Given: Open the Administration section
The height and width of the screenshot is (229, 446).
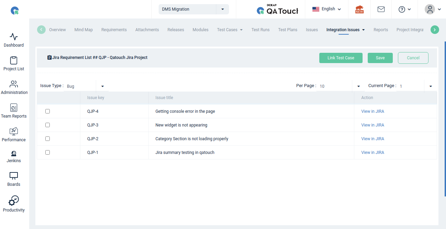Looking at the screenshot, I should 14,87.
